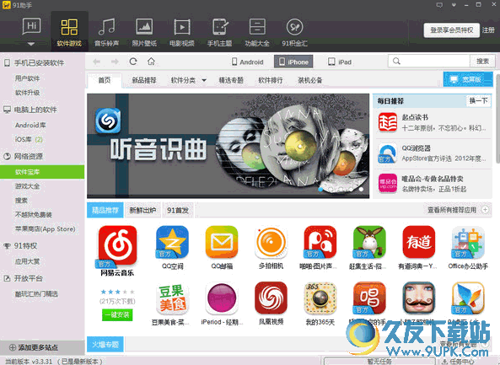Open iOS库 (2) in sidebar

tap(29, 140)
